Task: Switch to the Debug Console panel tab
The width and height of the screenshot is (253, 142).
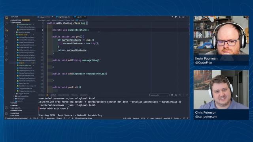Action: 64,95
